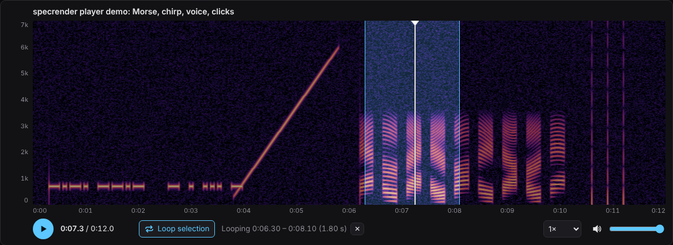Click the 5k frequency axis label
The width and height of the screenshot is (673, 245).
coord(24,73)
